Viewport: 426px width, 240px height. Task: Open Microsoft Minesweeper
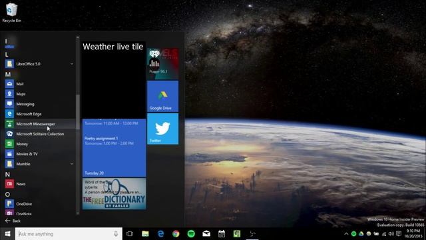[39, 124]
